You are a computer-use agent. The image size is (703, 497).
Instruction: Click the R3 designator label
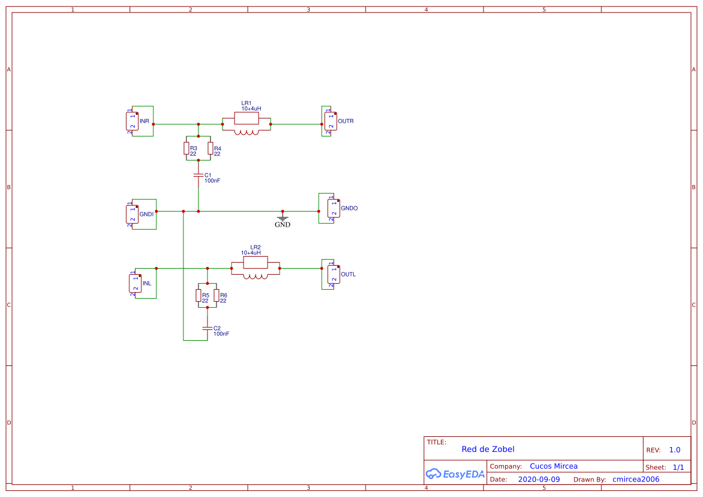pyautogui.click(x=194, y=148)
